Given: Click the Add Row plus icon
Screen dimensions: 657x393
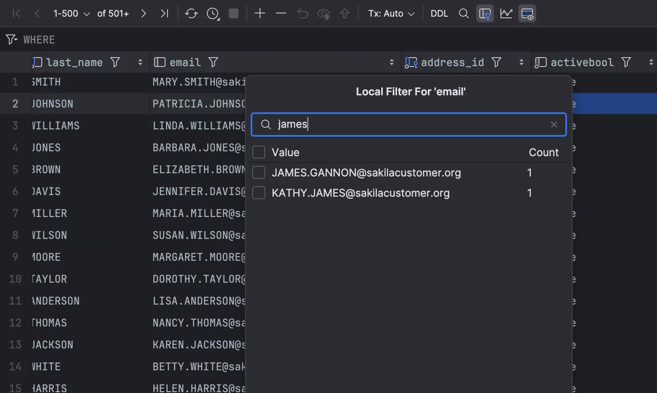Looking at the screenshot, I should (260, 14).
